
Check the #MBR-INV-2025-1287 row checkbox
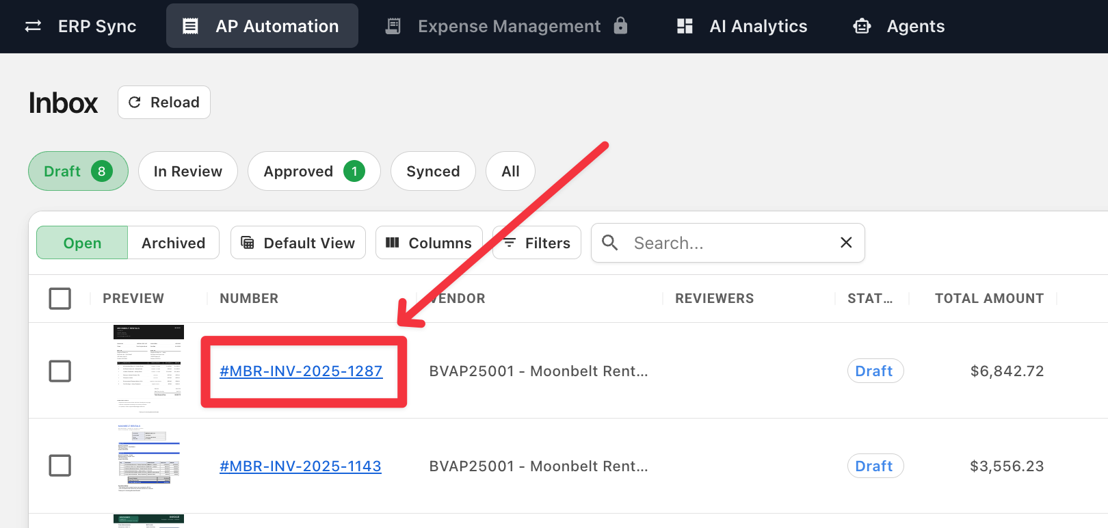pos(60,371)
